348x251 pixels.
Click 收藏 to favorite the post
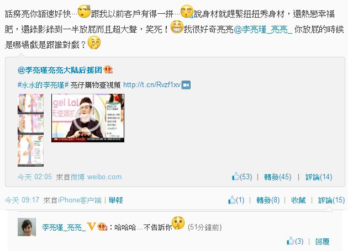298,200
